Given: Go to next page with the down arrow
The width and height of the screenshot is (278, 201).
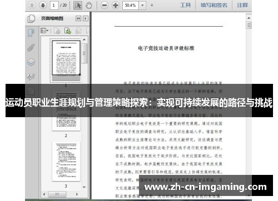Looking at the screenshot, I should click(x=43, y=5).
